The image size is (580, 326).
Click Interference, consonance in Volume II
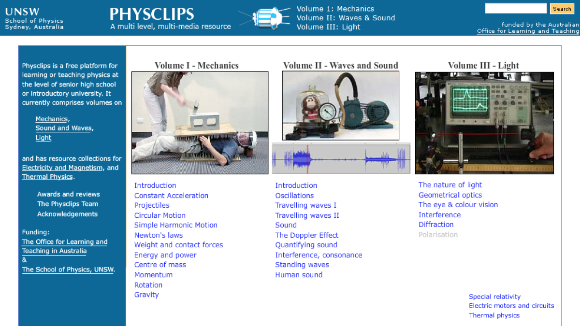pos(319,255)
